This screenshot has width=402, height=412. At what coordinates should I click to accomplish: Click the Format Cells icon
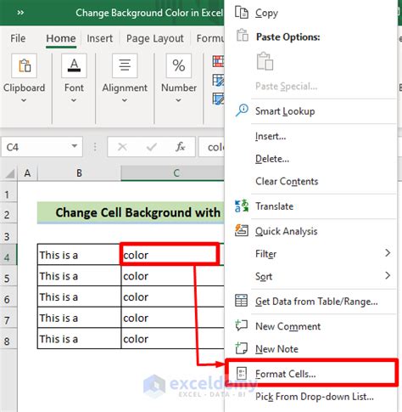242,374
